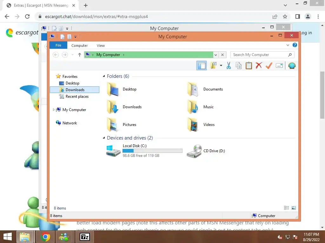Click the red X Delete icon
This screenshot has height=243, width=325.
click(x=259, y=65)
